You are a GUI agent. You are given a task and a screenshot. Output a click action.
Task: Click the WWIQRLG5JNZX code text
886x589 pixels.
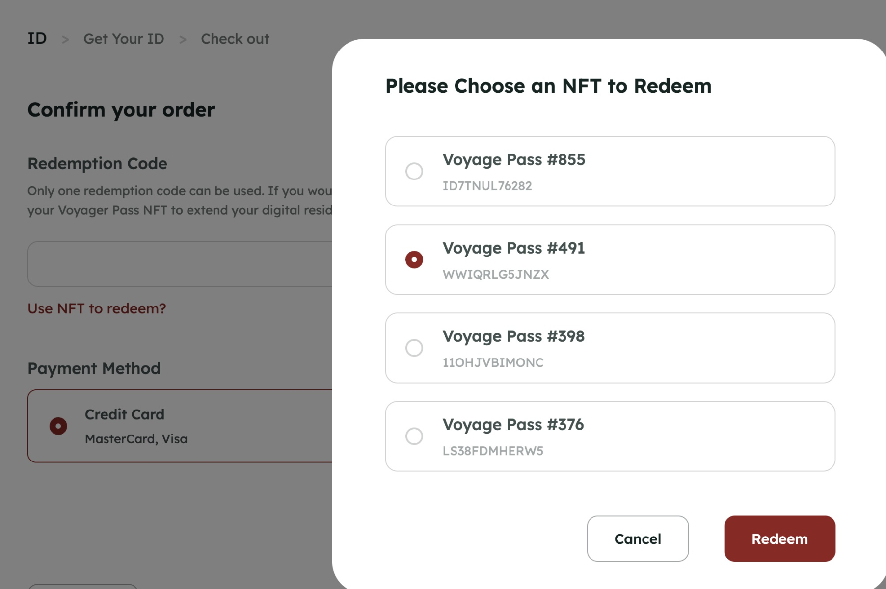(x=495, y=274)
